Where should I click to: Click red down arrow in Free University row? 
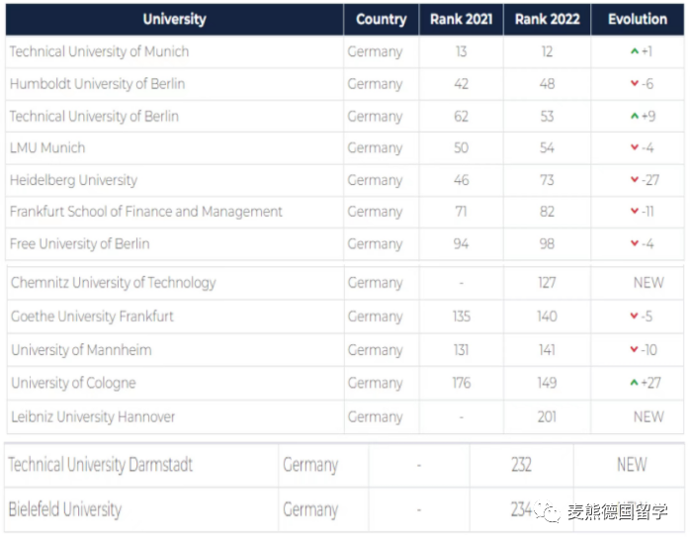[634, 243]
